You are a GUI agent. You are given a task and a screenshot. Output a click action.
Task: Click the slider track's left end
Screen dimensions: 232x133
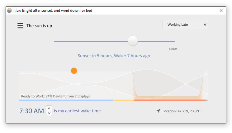tap(57, 41)
